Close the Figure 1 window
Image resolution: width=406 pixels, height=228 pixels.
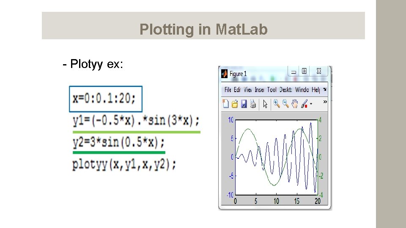click(319, 71)
